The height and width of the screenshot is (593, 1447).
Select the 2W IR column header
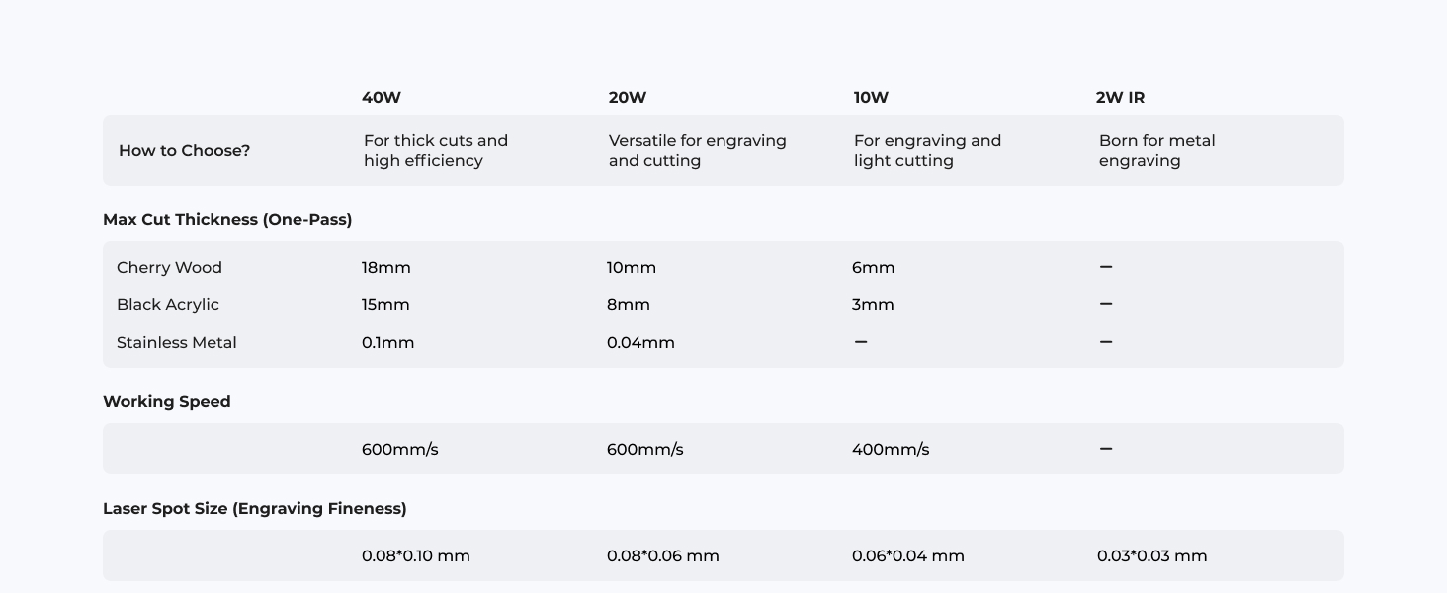pyautogui.click(x=1120, y=98)
